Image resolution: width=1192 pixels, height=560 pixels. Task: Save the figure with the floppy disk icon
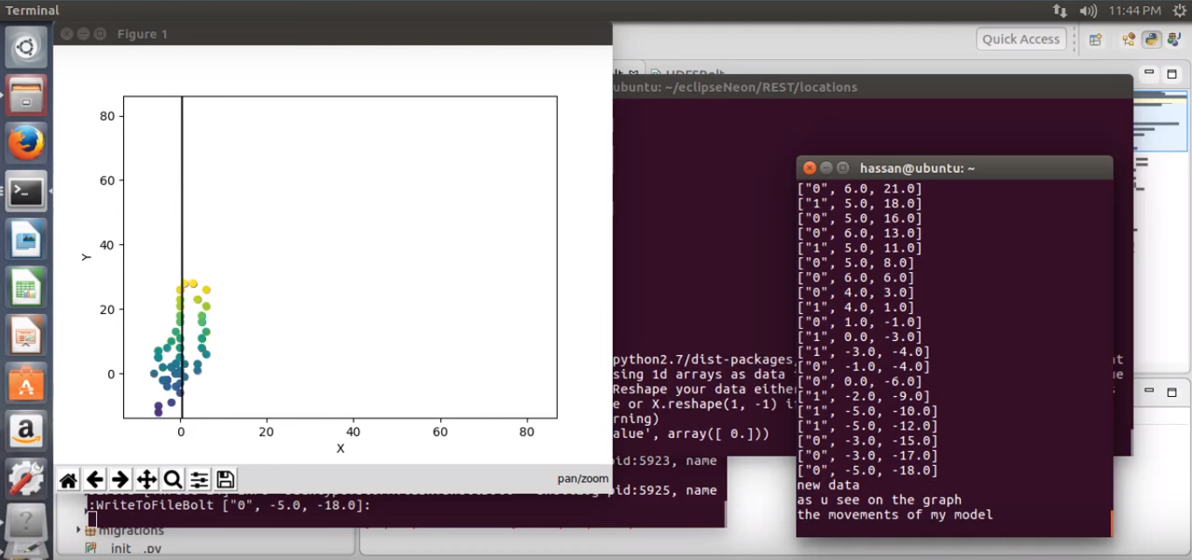225,479
